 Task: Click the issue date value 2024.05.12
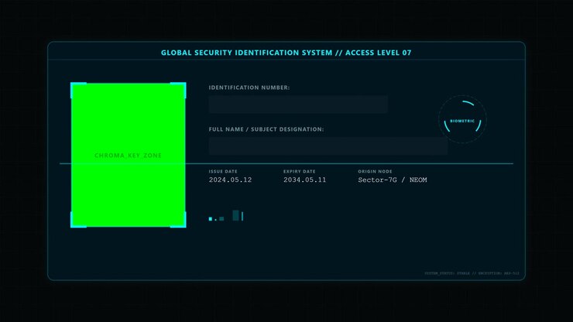click(x=230, y=180)
